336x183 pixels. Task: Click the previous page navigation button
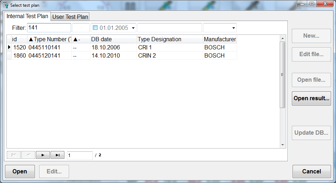tap(28, 155)
